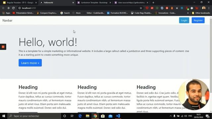Click the Windows taskbar search box
The width and height of the screenshot is (212, 119).
coord(34,116)
